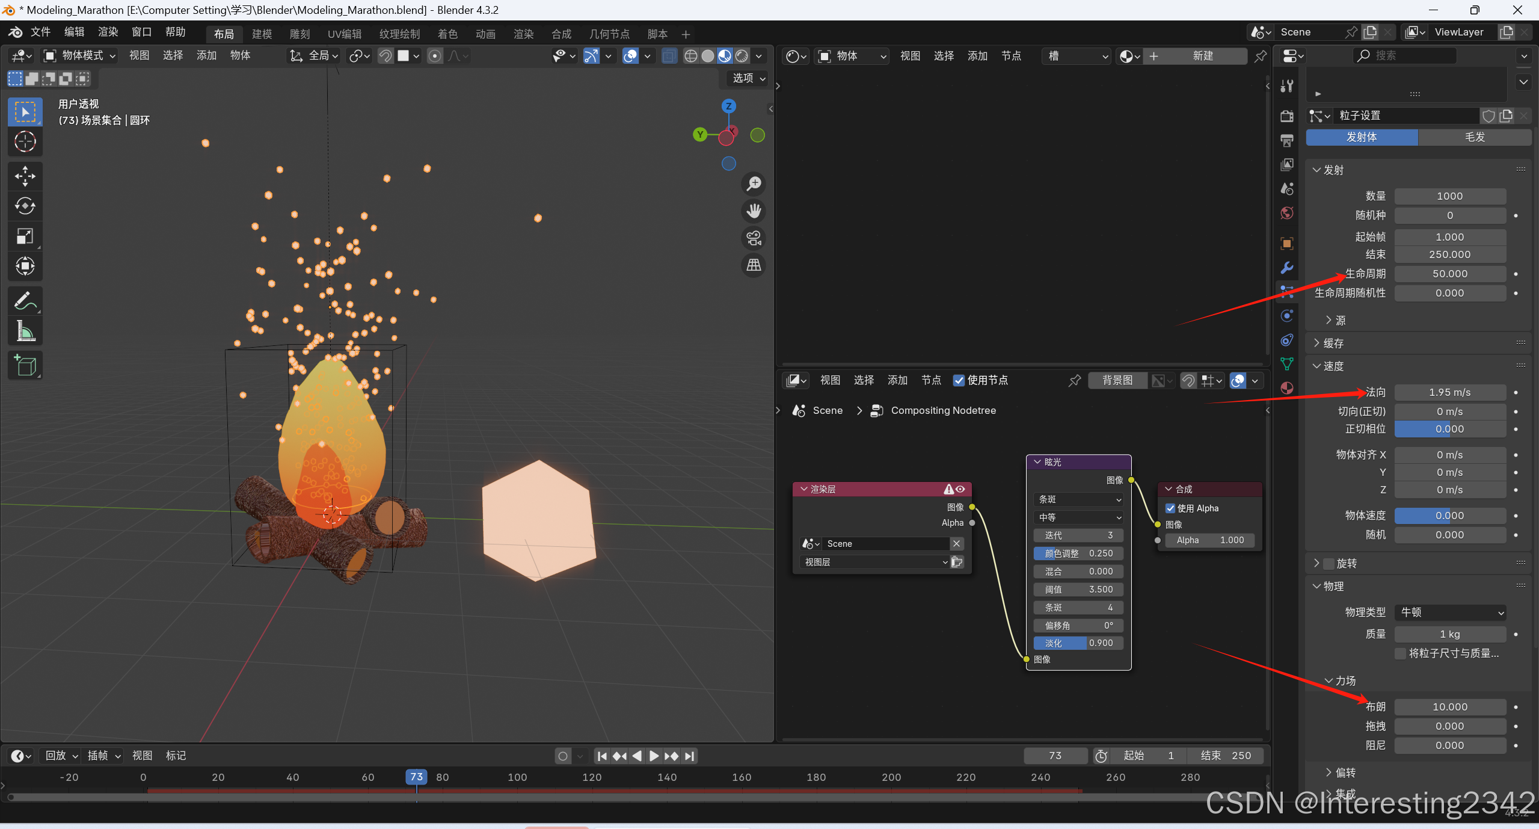Click the Add Cube tool icon

[25, 365]
